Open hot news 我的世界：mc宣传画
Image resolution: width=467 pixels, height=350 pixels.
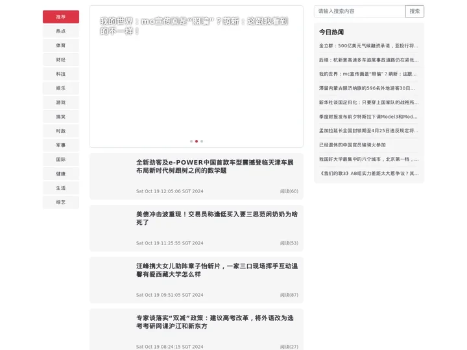(368, 74)
